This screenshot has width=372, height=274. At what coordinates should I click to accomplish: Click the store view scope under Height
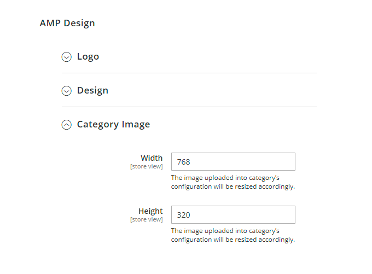click(146, 219)
